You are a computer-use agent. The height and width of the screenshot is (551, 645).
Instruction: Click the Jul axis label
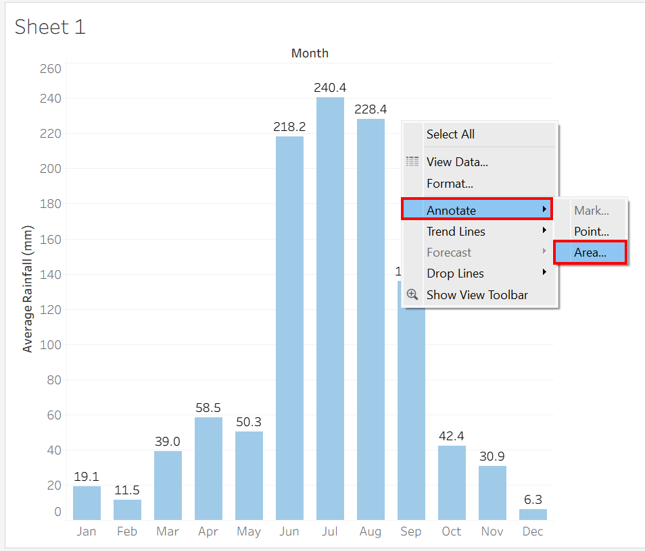(x=330, y=531)
